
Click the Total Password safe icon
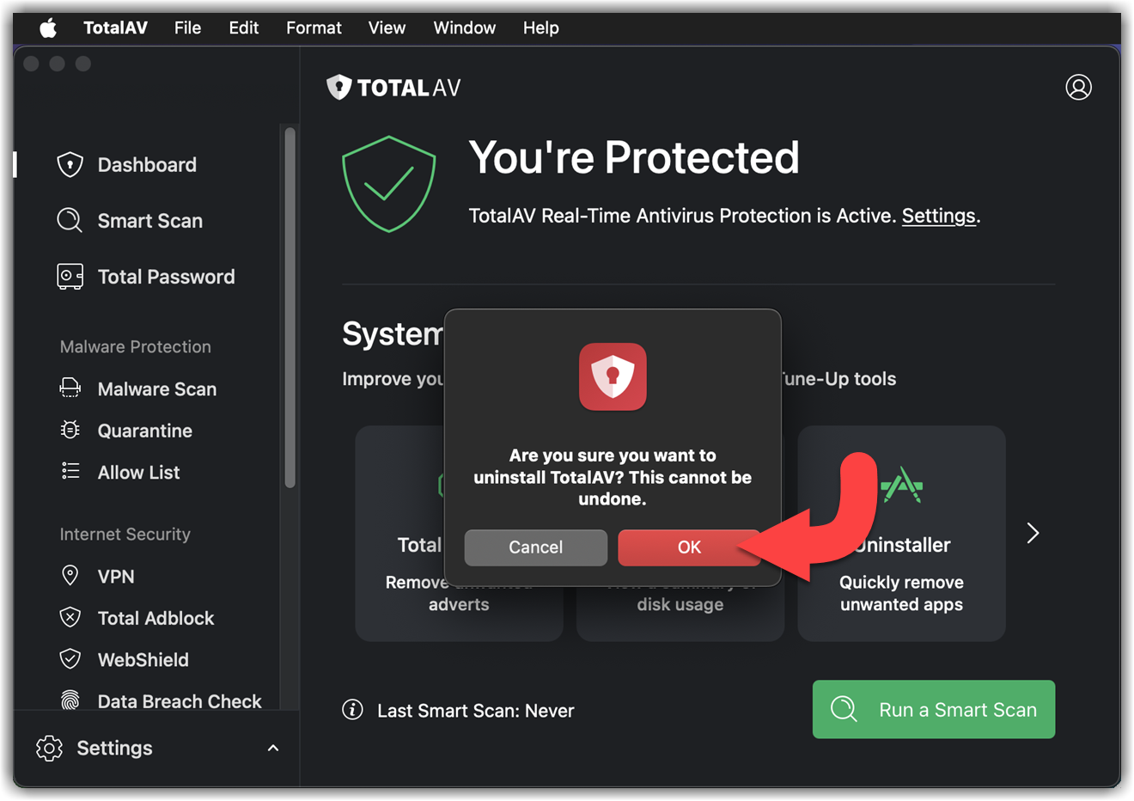70,276
